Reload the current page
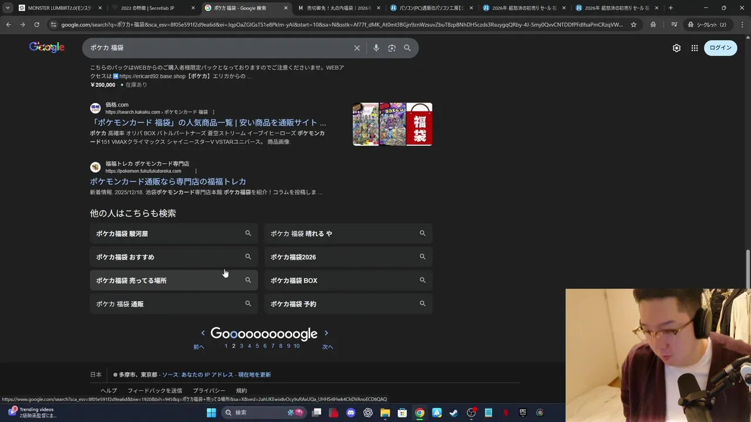Viewport: 751px width, 422px height. point(36,25)
